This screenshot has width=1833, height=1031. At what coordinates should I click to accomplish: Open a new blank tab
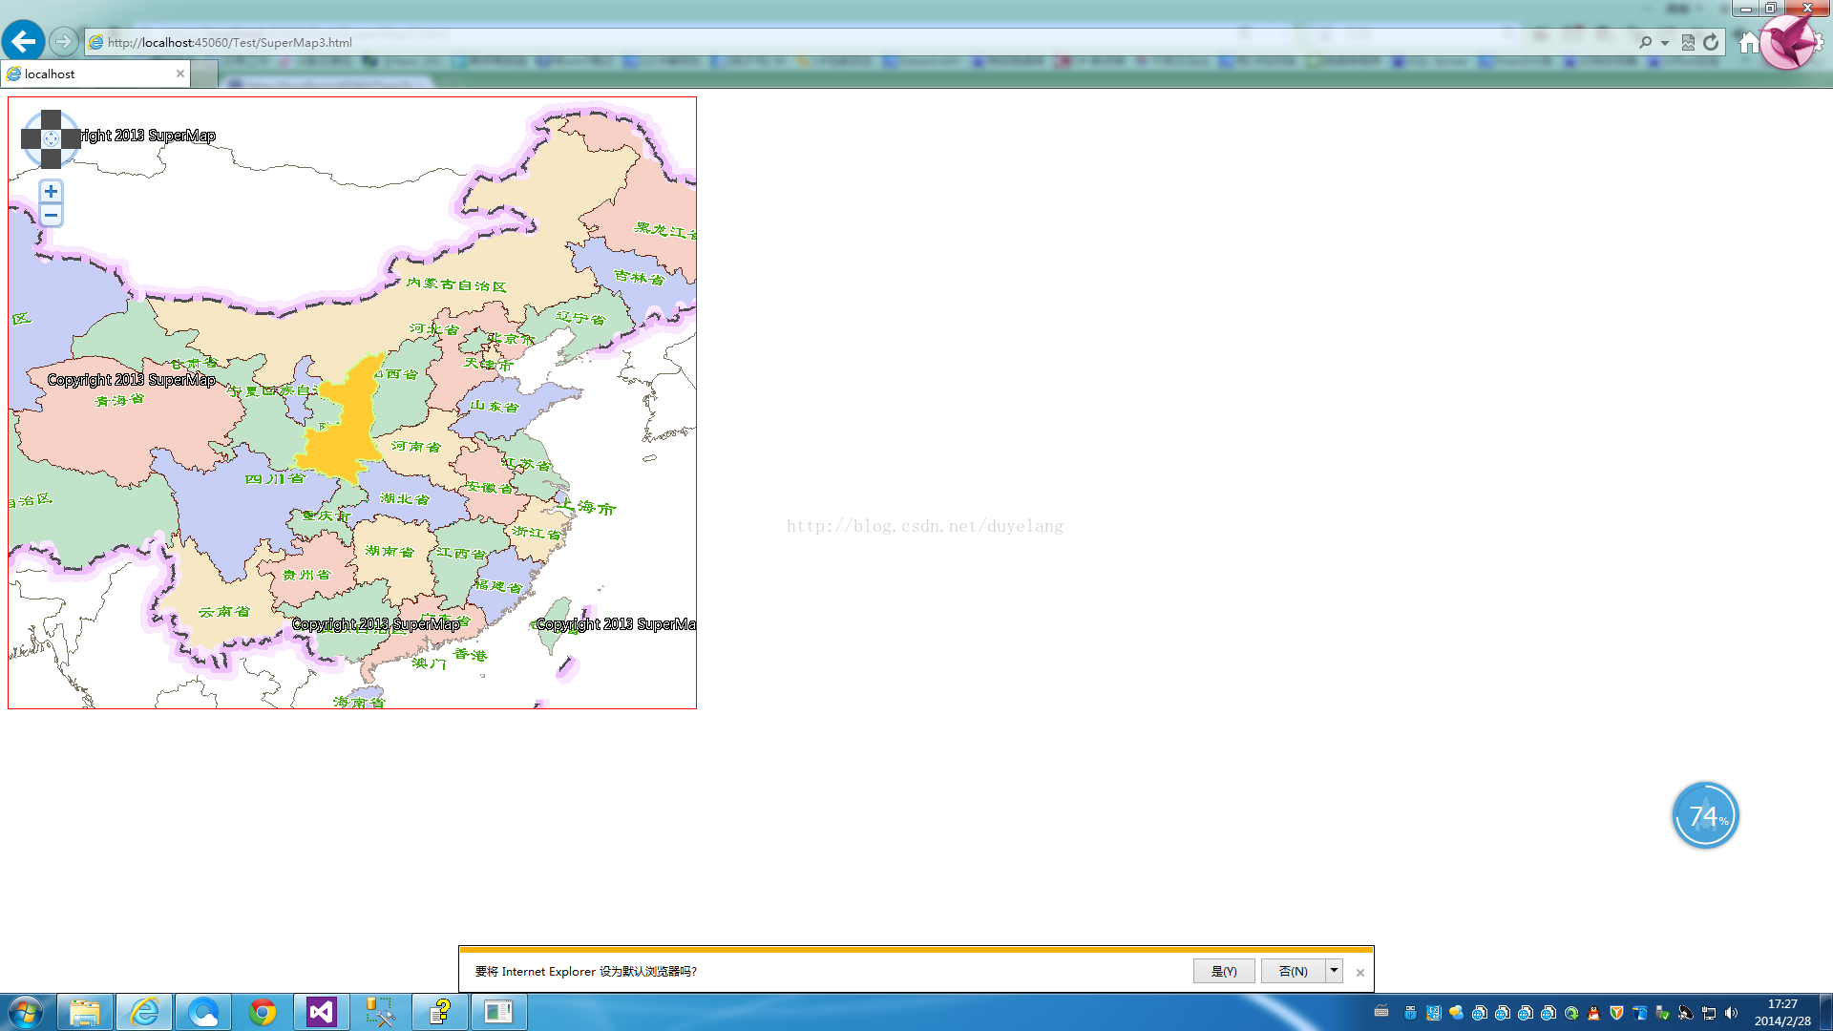pos(204,74)
